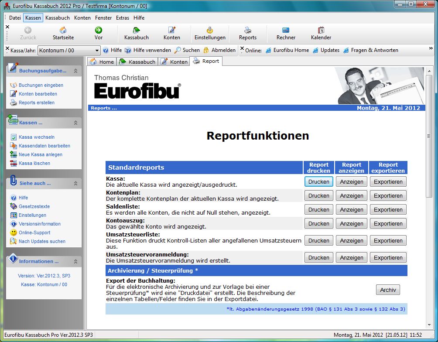438x342 pixels.
Task: Open the Fenster menu
Action: pyautogui.click(x=103, y=18)
